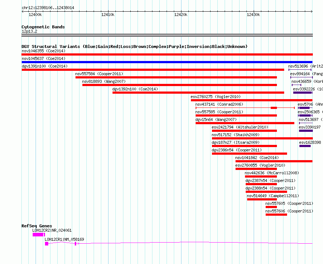Click the 12410k ruler tick label
This screenshot has height=264, width=323.
[108, 15]
